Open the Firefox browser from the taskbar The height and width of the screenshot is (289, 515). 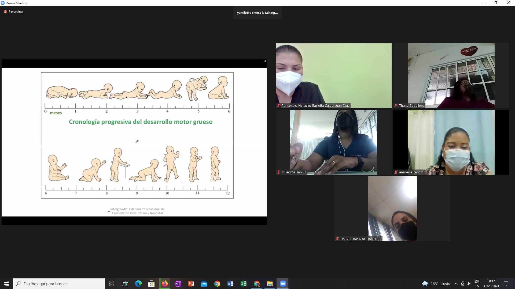pos(164,284)
